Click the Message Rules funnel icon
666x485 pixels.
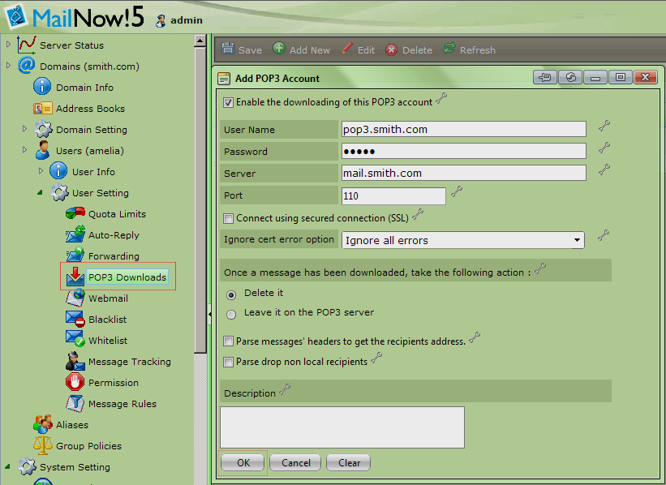point(75,403)
